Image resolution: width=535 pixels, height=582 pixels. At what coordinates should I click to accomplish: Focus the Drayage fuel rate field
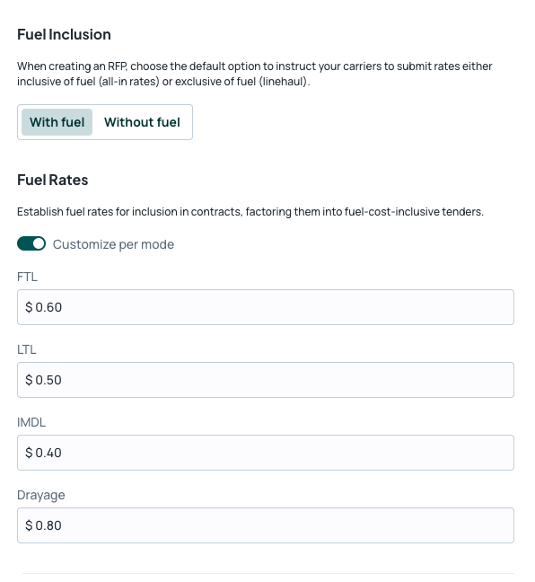(266, 525)
